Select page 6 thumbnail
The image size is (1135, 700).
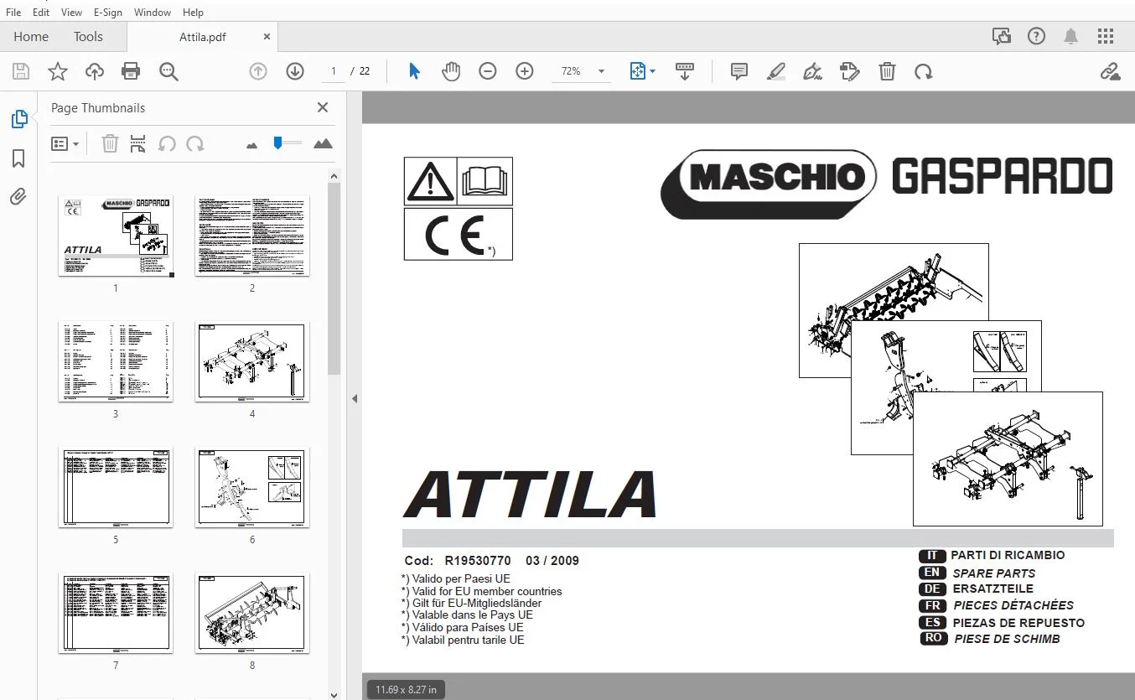[x=252, y=487]
